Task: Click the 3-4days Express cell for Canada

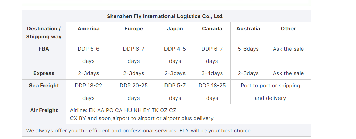Action: coord(212,73)
